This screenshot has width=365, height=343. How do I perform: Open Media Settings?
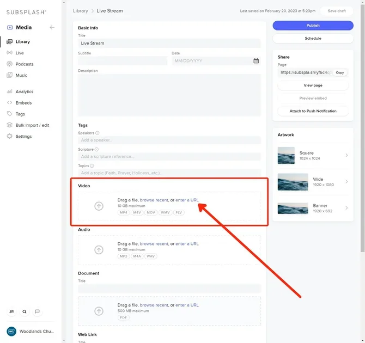coord(23,136)
